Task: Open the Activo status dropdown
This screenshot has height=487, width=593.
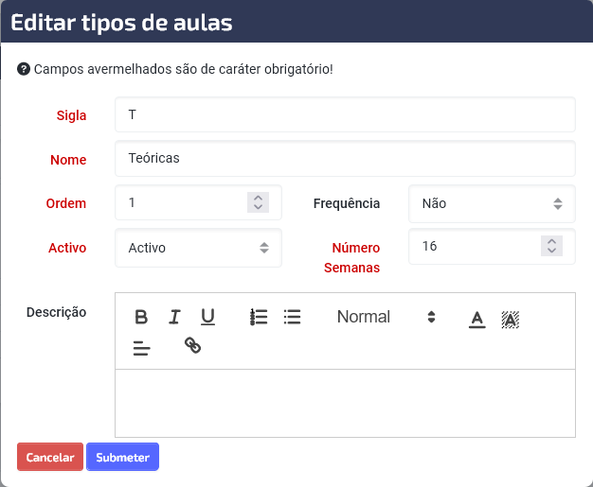Action: coord(198,248)
